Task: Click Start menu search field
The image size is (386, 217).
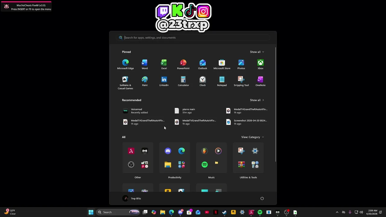Action: [193, 38]
